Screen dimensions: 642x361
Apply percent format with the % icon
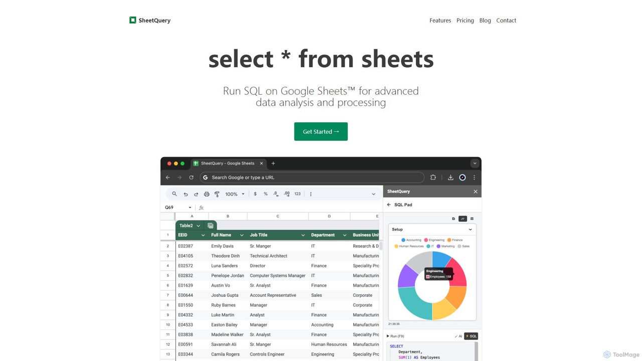coord(266,194)
